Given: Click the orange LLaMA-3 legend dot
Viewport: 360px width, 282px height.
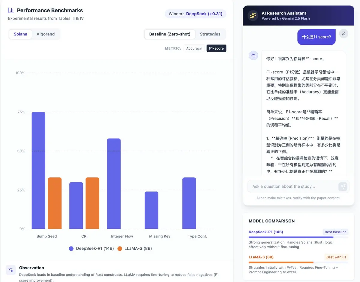Looking at the screenshot, I should point(120,249).
